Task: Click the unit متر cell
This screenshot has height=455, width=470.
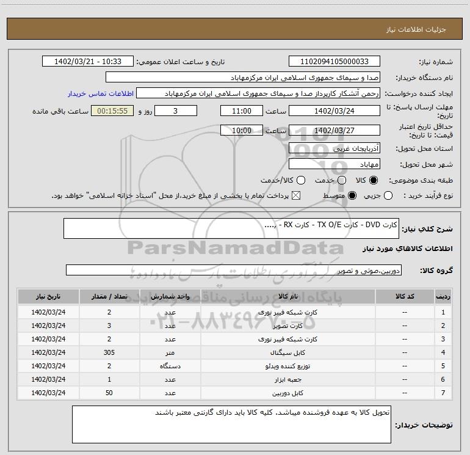Action: tap(170, 353)
